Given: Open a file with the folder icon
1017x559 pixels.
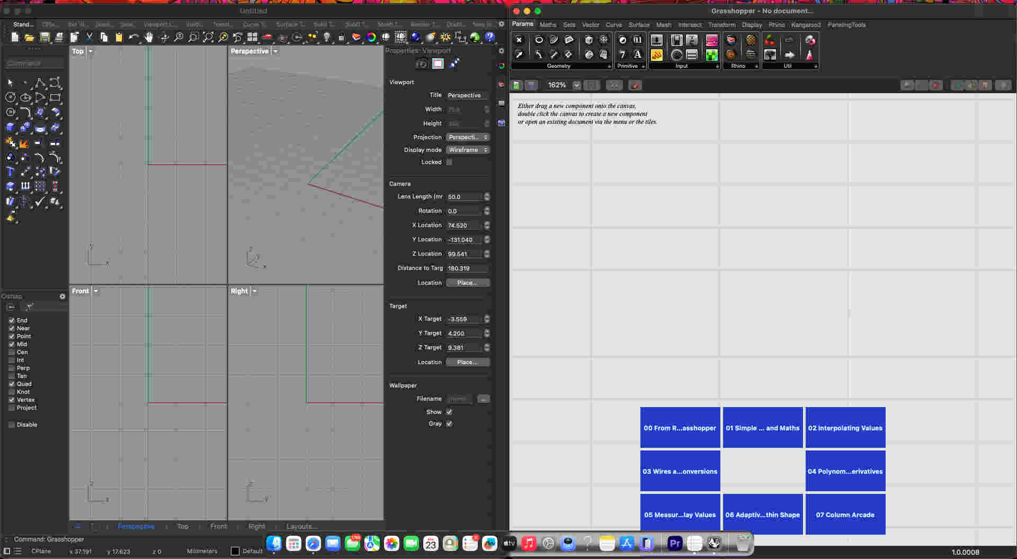Looking at the screenshot, I should click(30, 37).
